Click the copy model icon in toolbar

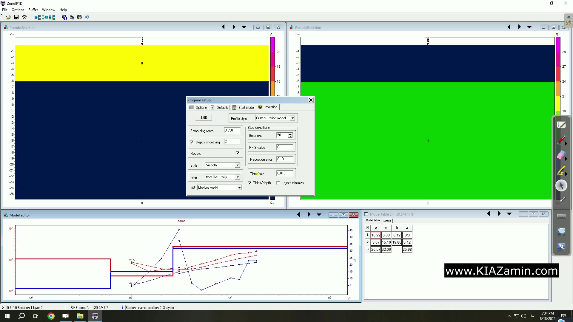click(72, 17)
